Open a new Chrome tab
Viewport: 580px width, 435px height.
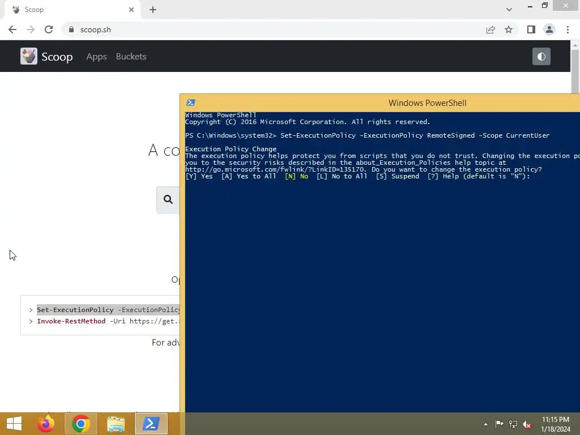153,10
